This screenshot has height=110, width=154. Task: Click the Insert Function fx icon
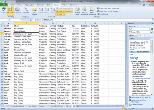click(31, 20)
